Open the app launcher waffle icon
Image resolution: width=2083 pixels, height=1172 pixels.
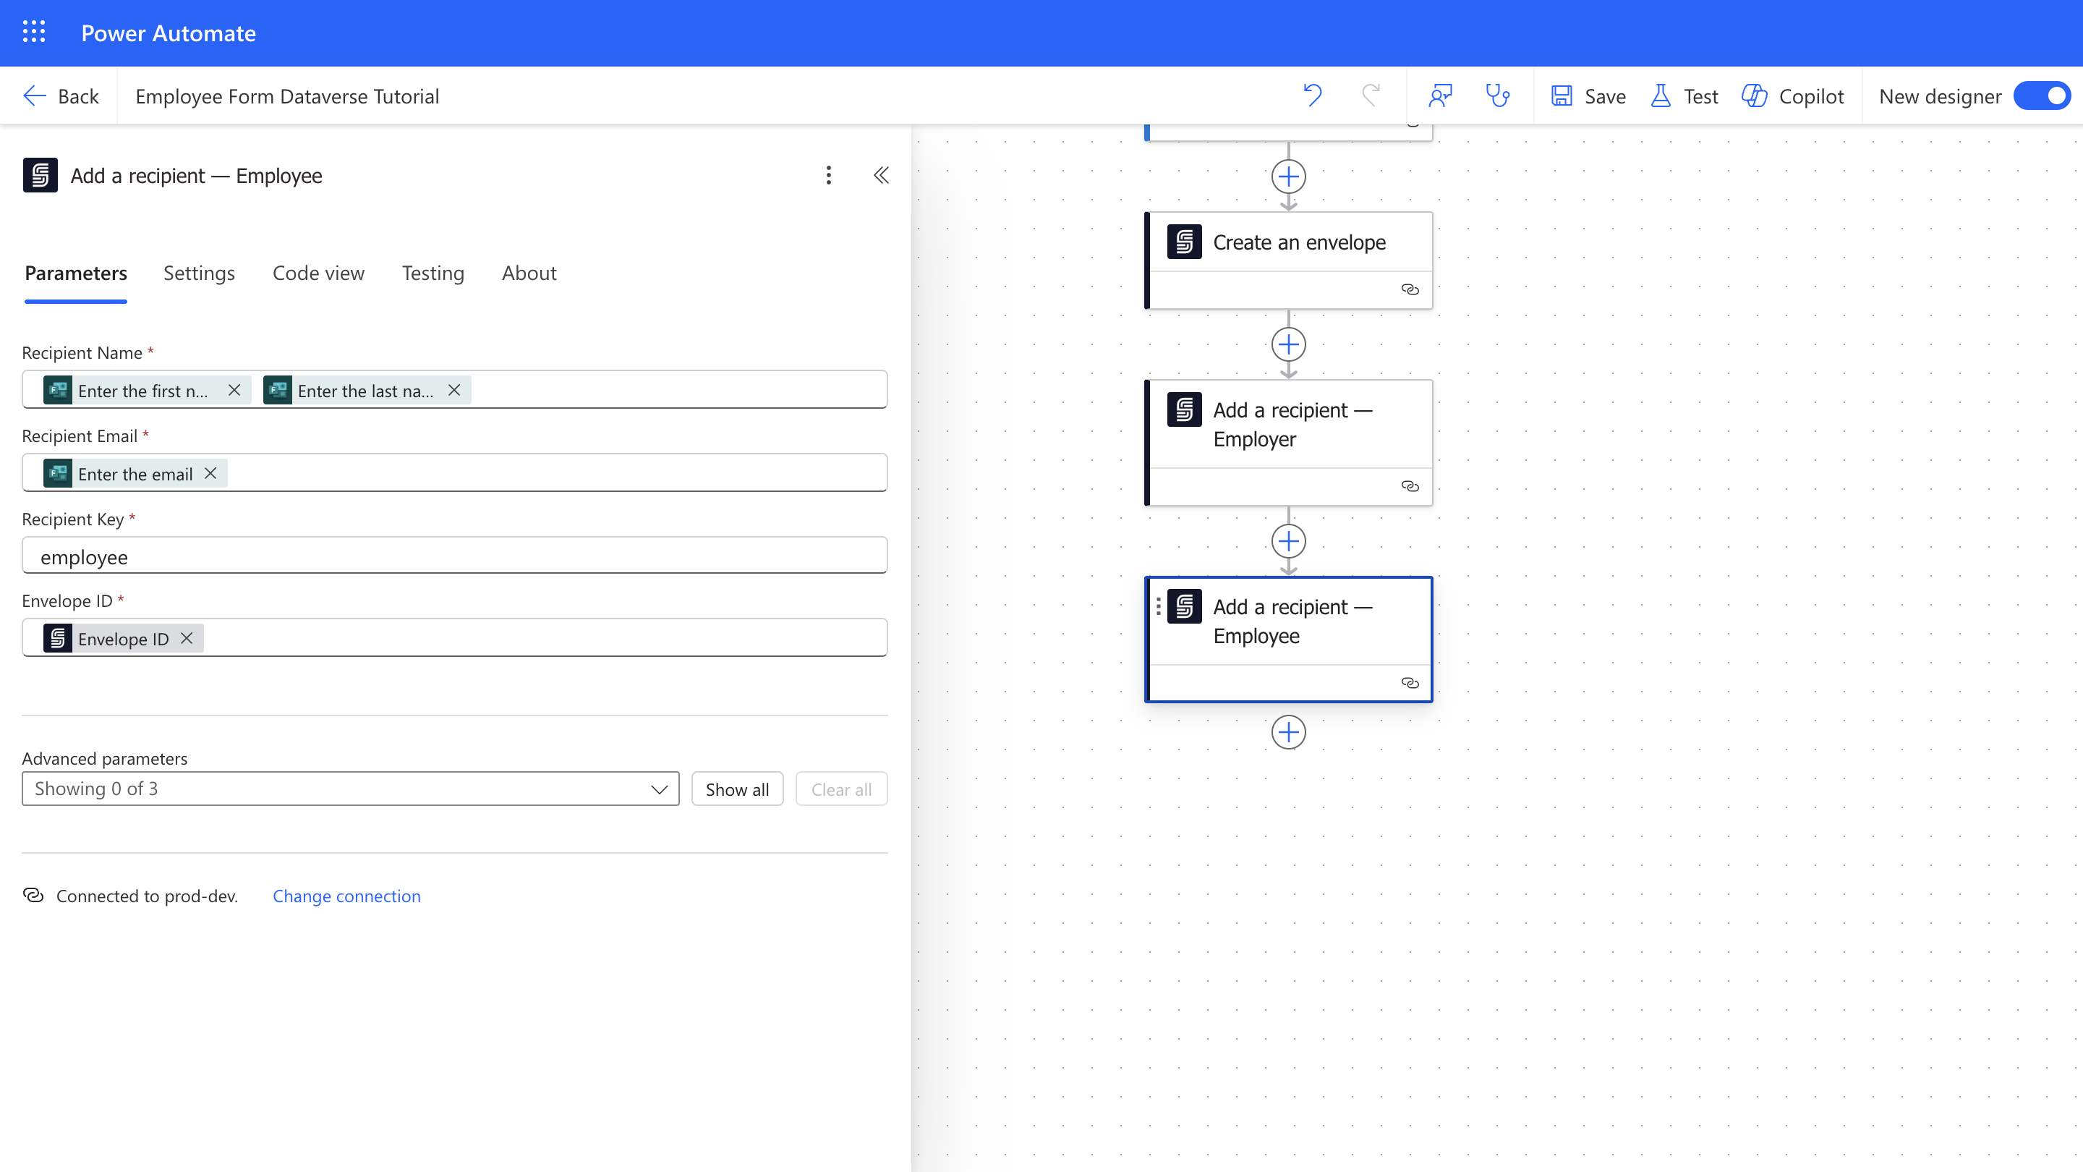point(33,33)
